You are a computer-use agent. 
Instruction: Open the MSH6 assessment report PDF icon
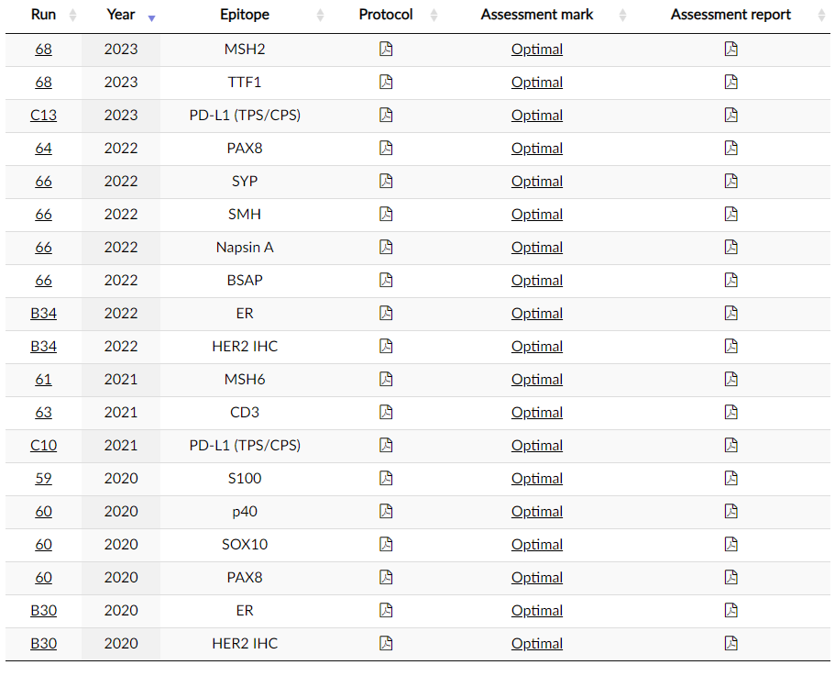pyautogui.click(x=731, y=380)
